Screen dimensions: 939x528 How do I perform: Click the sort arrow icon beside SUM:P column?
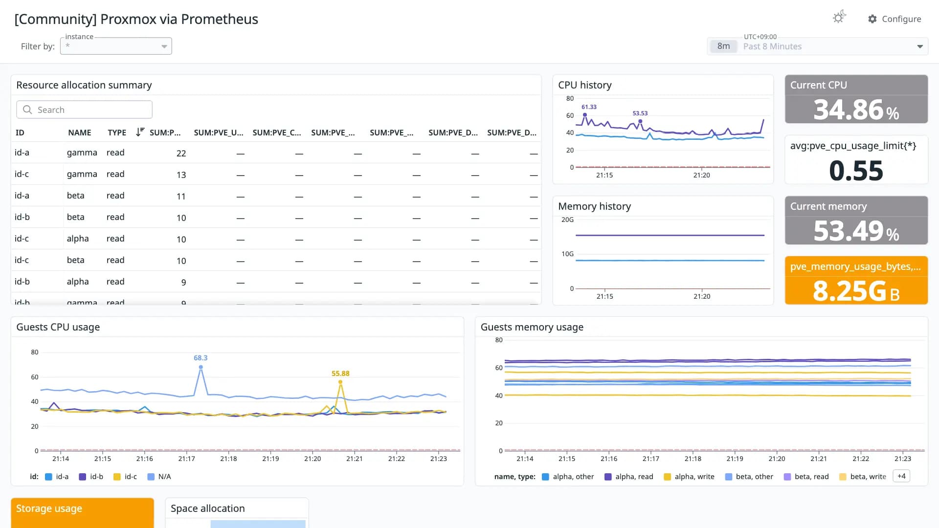click(x=140, y=132)
